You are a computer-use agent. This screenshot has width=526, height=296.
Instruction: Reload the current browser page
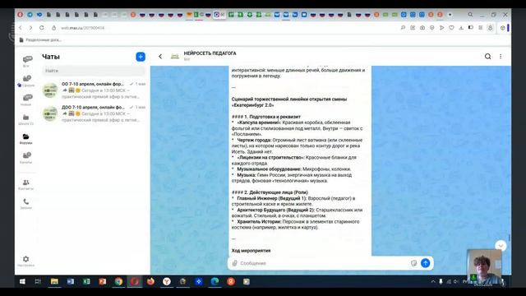click(x=42, y=28)
